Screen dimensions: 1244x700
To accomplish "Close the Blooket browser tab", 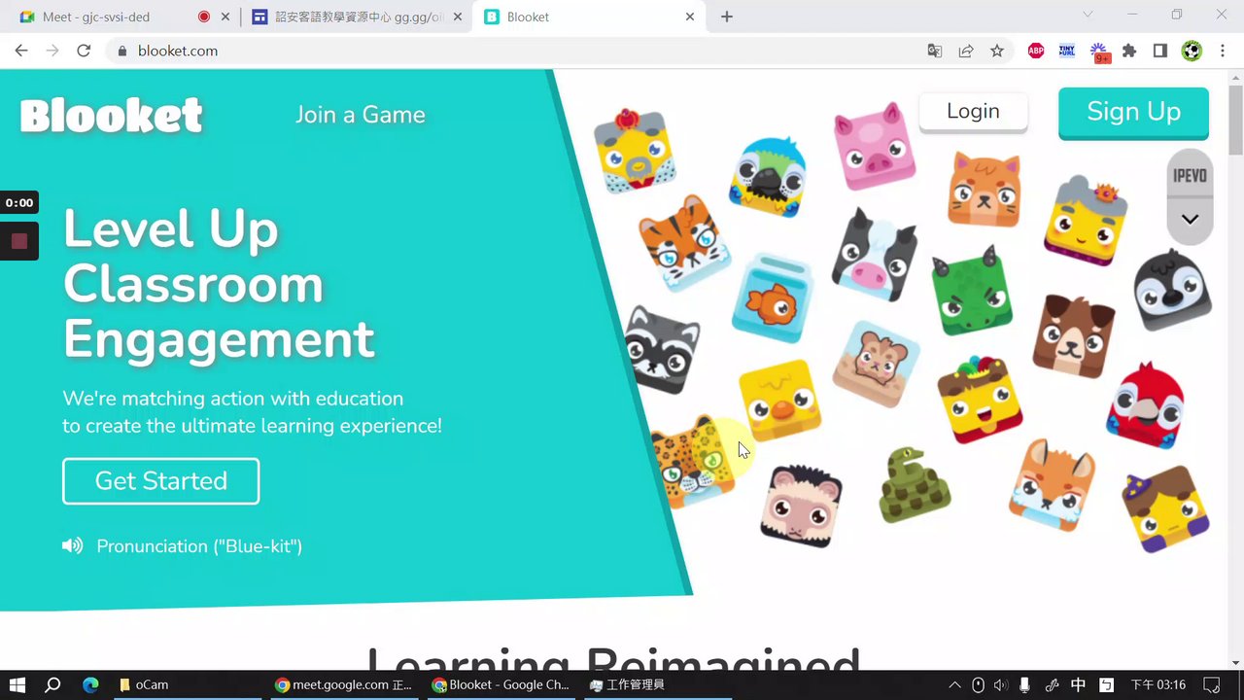I will (x=690, y=17).
